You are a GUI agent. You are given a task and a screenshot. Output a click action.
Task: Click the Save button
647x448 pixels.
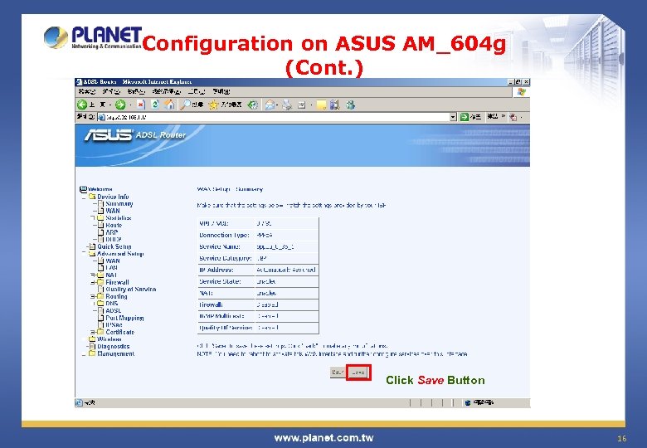click(x=358, y=373)
